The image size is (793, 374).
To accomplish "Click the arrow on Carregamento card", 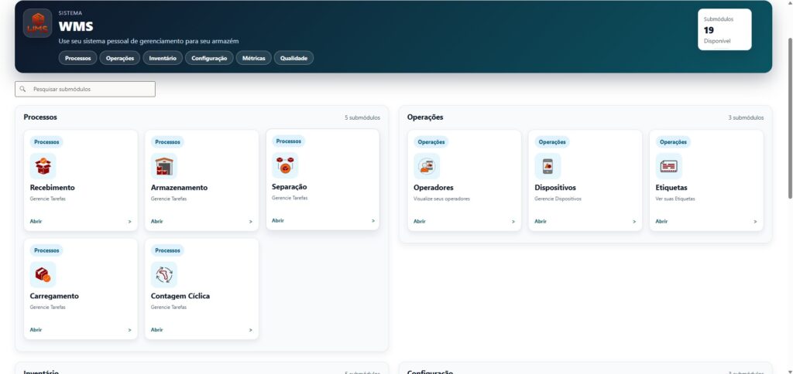I will pos(129,330).
